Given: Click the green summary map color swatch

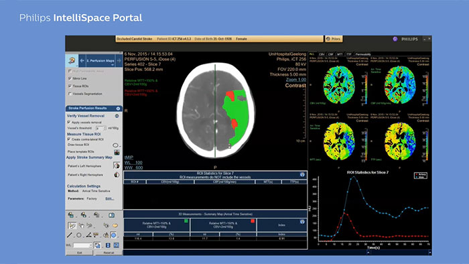Looking at the screenshot, I should [x=186, y=221].
